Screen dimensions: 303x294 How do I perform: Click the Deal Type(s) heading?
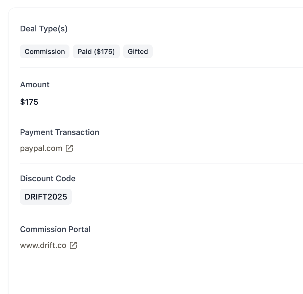click(x=44, y=29)
